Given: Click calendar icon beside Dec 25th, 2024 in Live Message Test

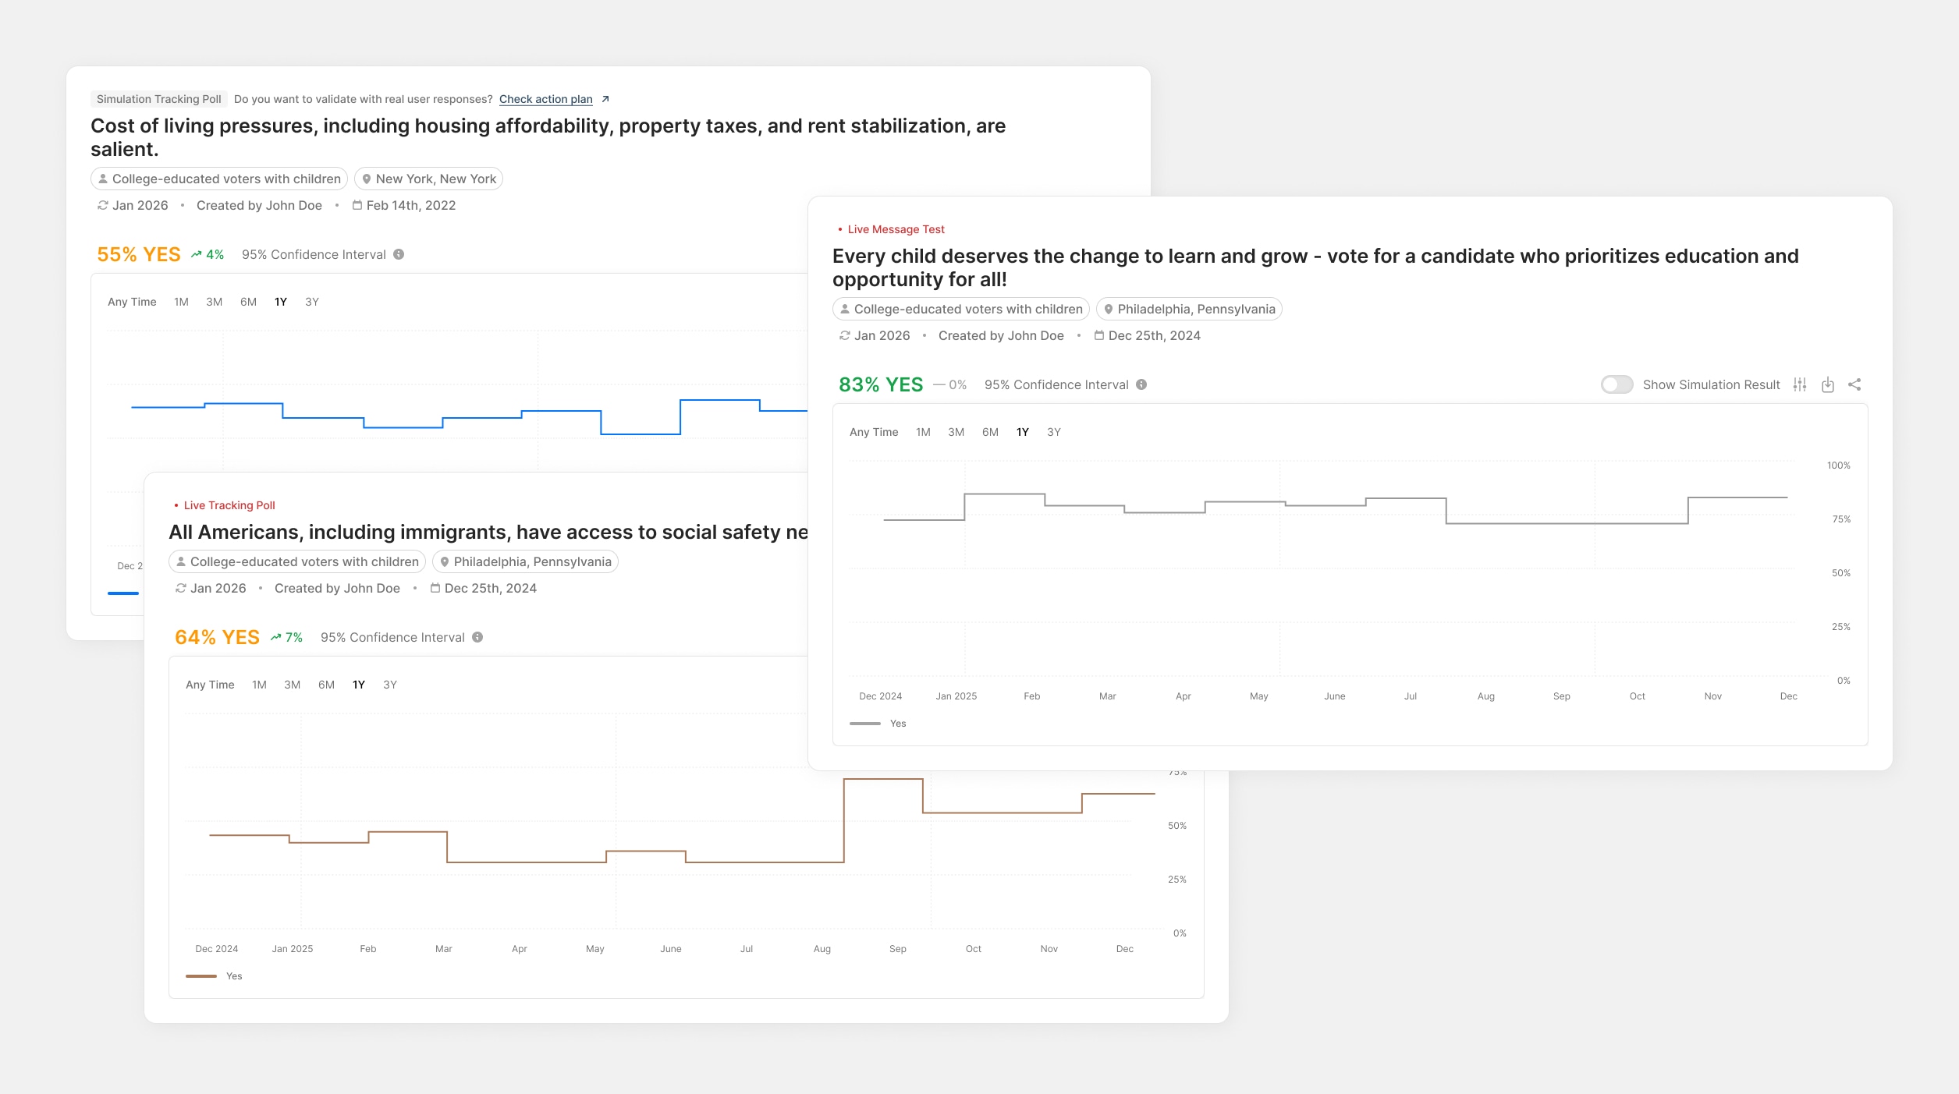Looking at the screenshot, I should coord(1099,335).
